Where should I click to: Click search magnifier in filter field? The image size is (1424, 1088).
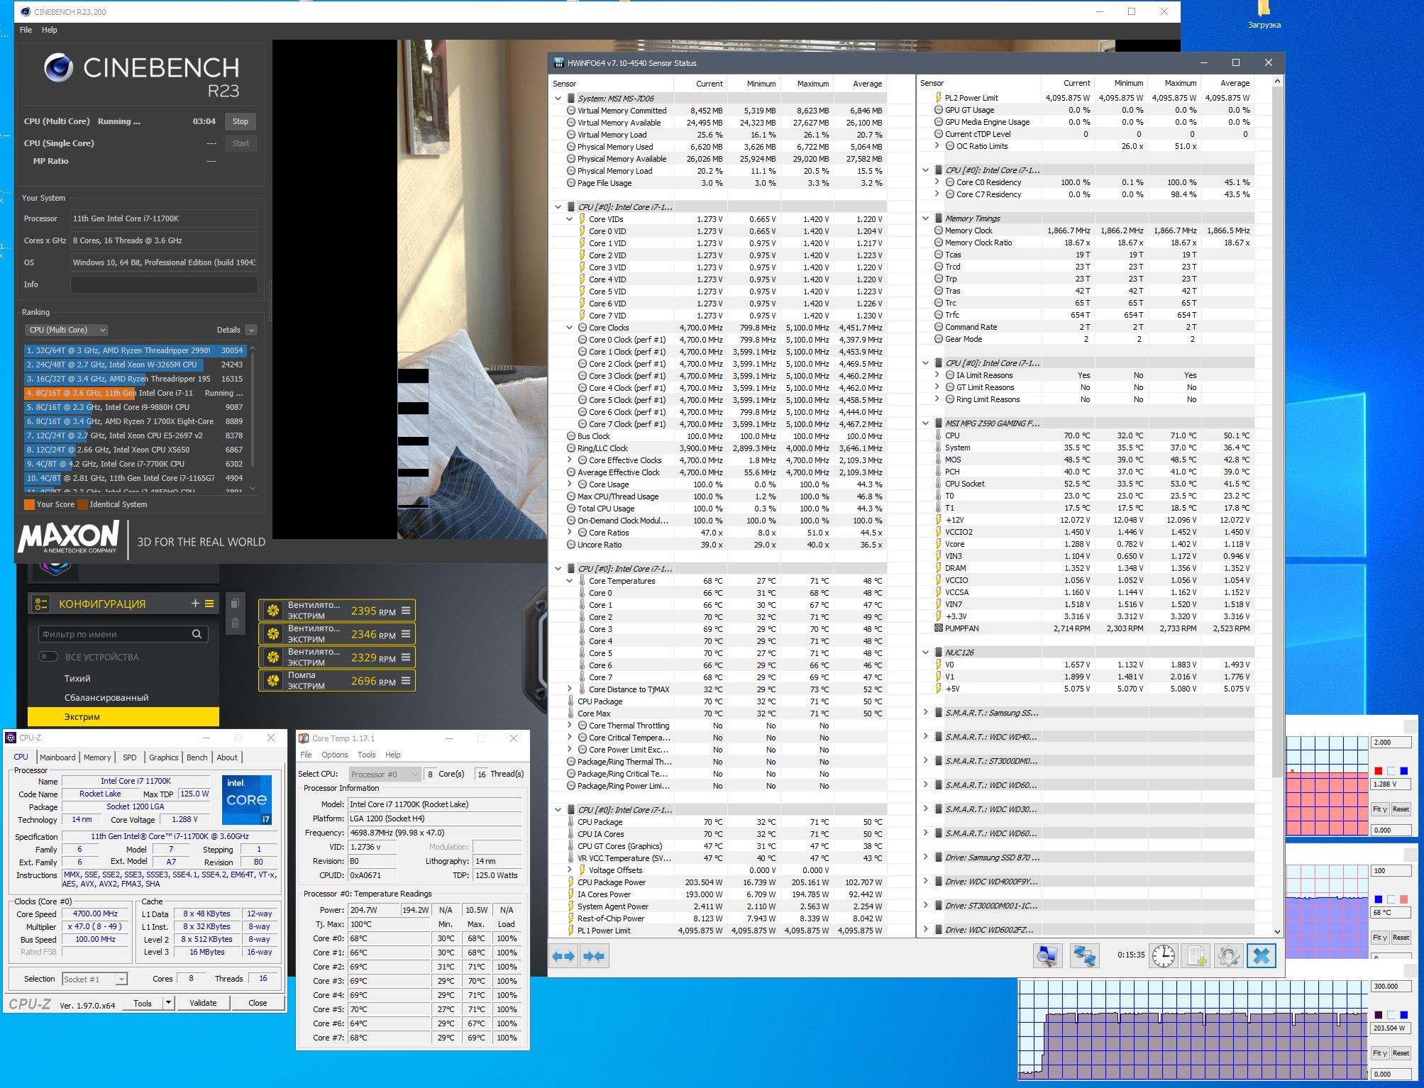197,634
